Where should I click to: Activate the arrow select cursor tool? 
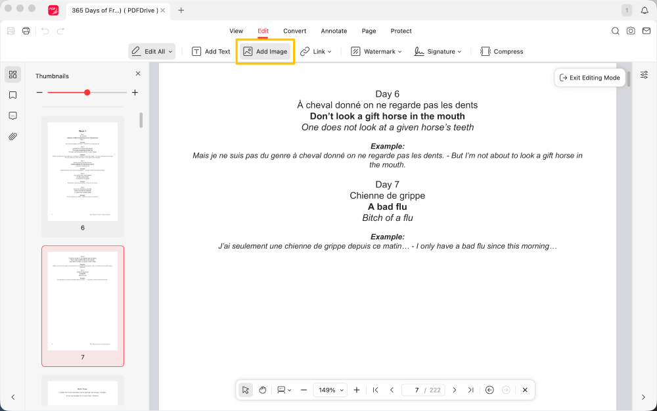245,390
